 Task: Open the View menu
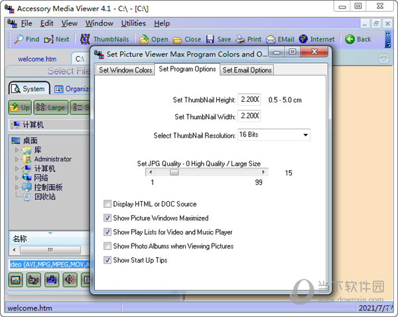[x=69, y=24]
